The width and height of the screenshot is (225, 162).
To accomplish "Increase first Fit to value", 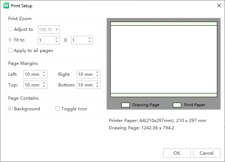I will 56,38.
